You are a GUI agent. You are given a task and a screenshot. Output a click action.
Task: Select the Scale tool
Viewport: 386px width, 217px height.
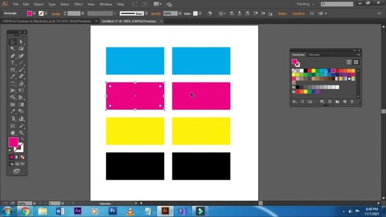(x=21, y=84)
